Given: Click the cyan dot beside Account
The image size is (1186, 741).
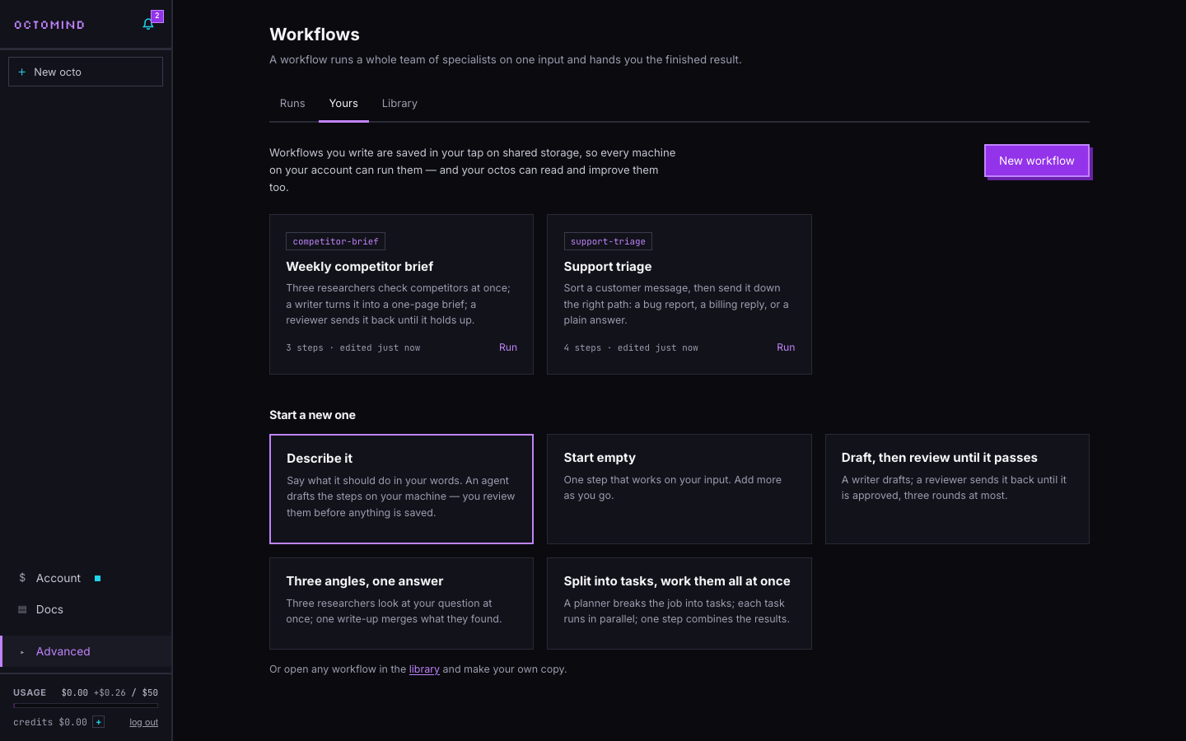Looking at the screenshot, I should (x=97, y=578).
